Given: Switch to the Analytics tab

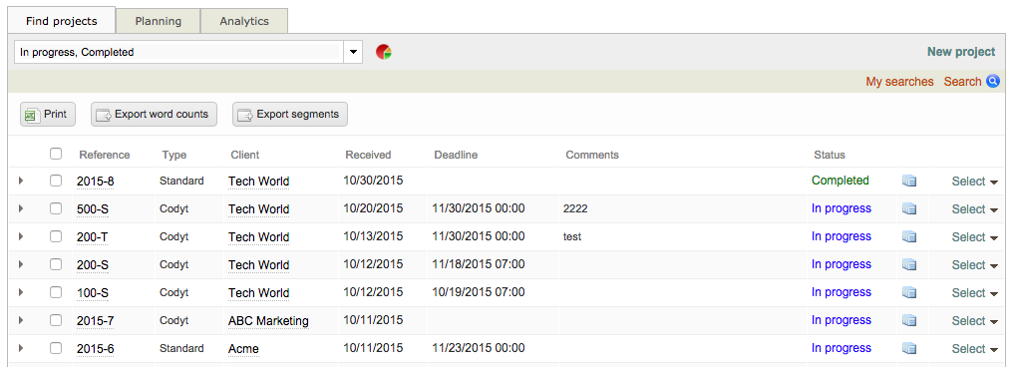Looking at the screenshot, I should 244,21.
